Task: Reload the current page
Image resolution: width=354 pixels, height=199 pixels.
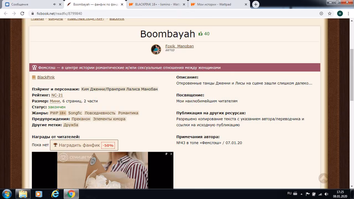Action: [22, 14]
